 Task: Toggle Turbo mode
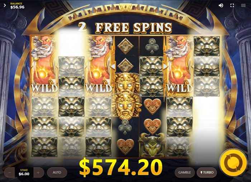tap(207, 173)
